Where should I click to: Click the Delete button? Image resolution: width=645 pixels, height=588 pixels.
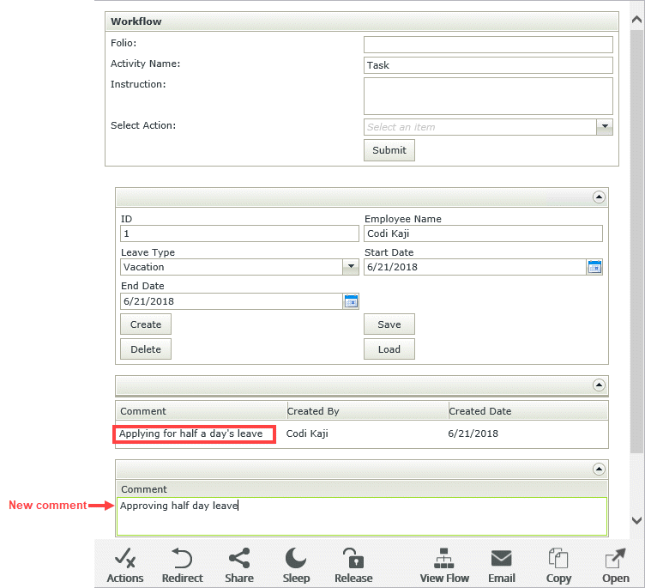click(146, 349)
